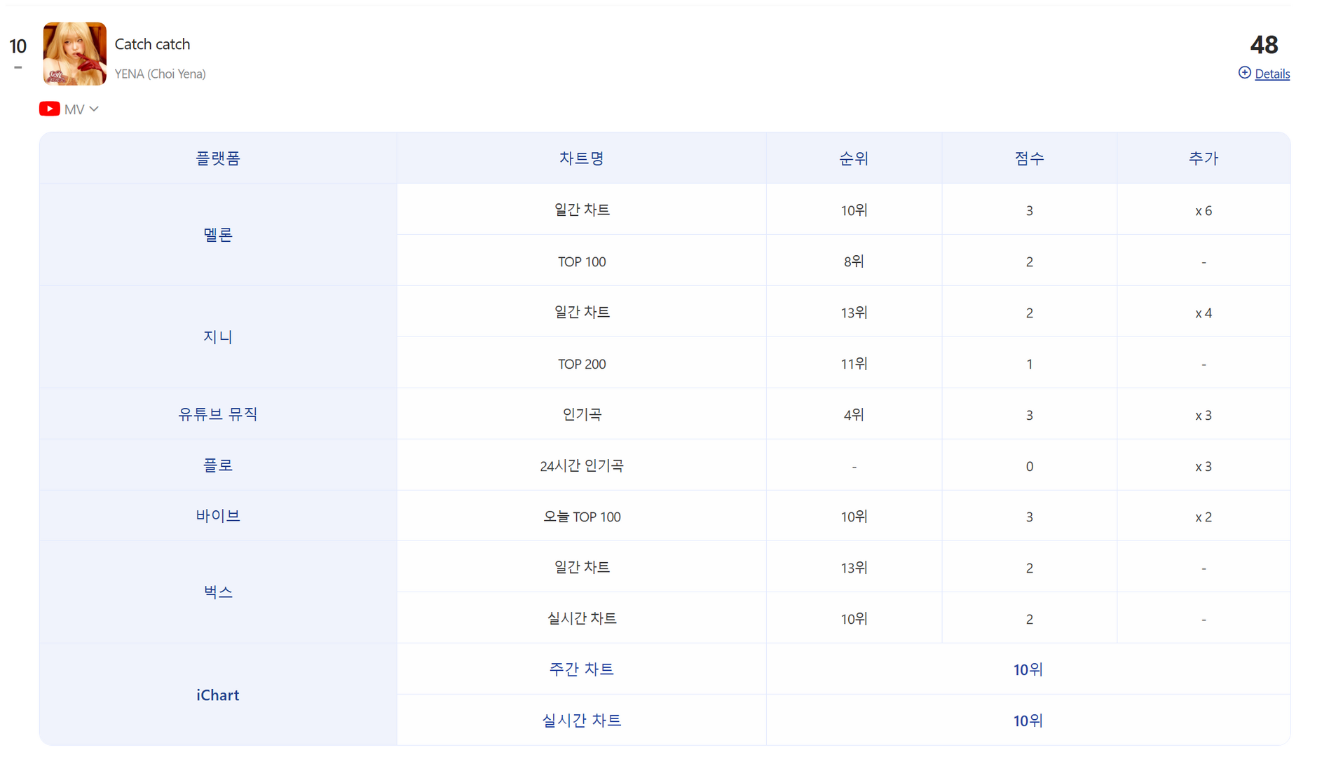Image resolution: width=1336 pixels, height=757 pixels.
Task: Click 일간 차트 in the 벅스 section
Action: [582, 567]
